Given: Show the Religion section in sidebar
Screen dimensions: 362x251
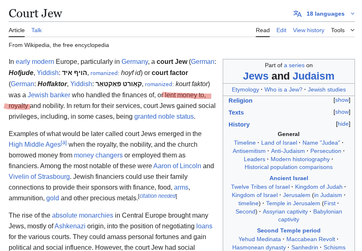Looking at the screenshot, I should pos(342,100).
